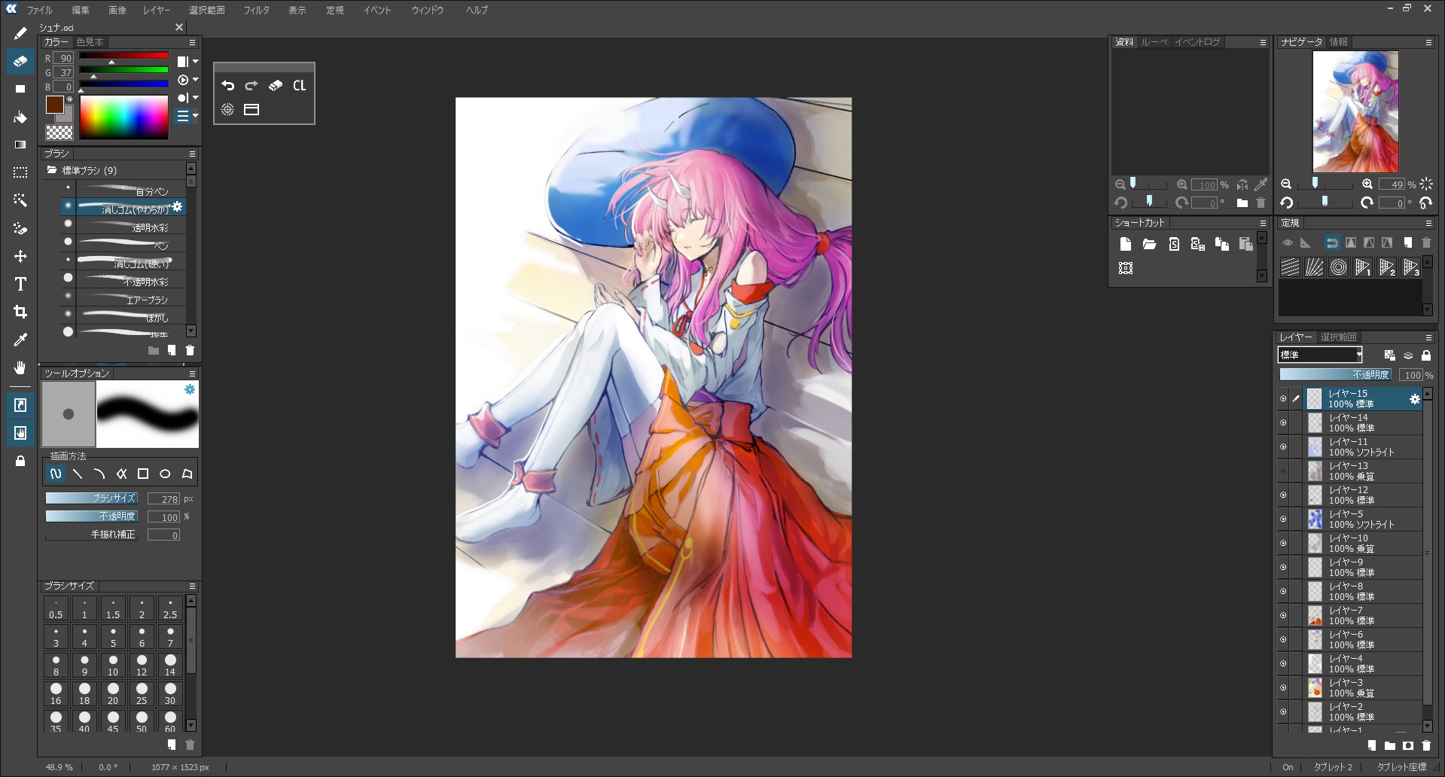Screen dimensions: 1445x777
Task: Click the Undo arrow in floating toolbar
Action: (228, 86)
